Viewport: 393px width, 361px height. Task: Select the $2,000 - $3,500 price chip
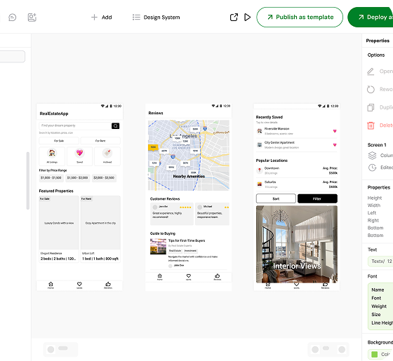coord(104,178)
